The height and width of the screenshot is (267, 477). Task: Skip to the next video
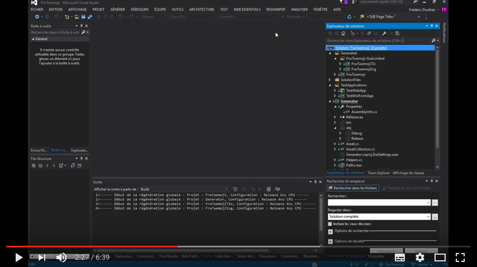pos(42,257)
